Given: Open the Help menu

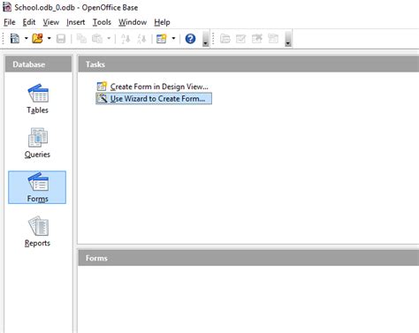Looking at the screenshot, I should point(162,22).
